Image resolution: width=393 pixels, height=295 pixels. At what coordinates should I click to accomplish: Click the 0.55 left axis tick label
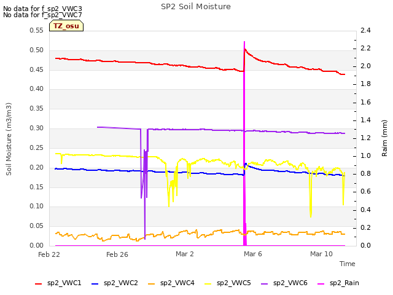[x=37, y=31]
